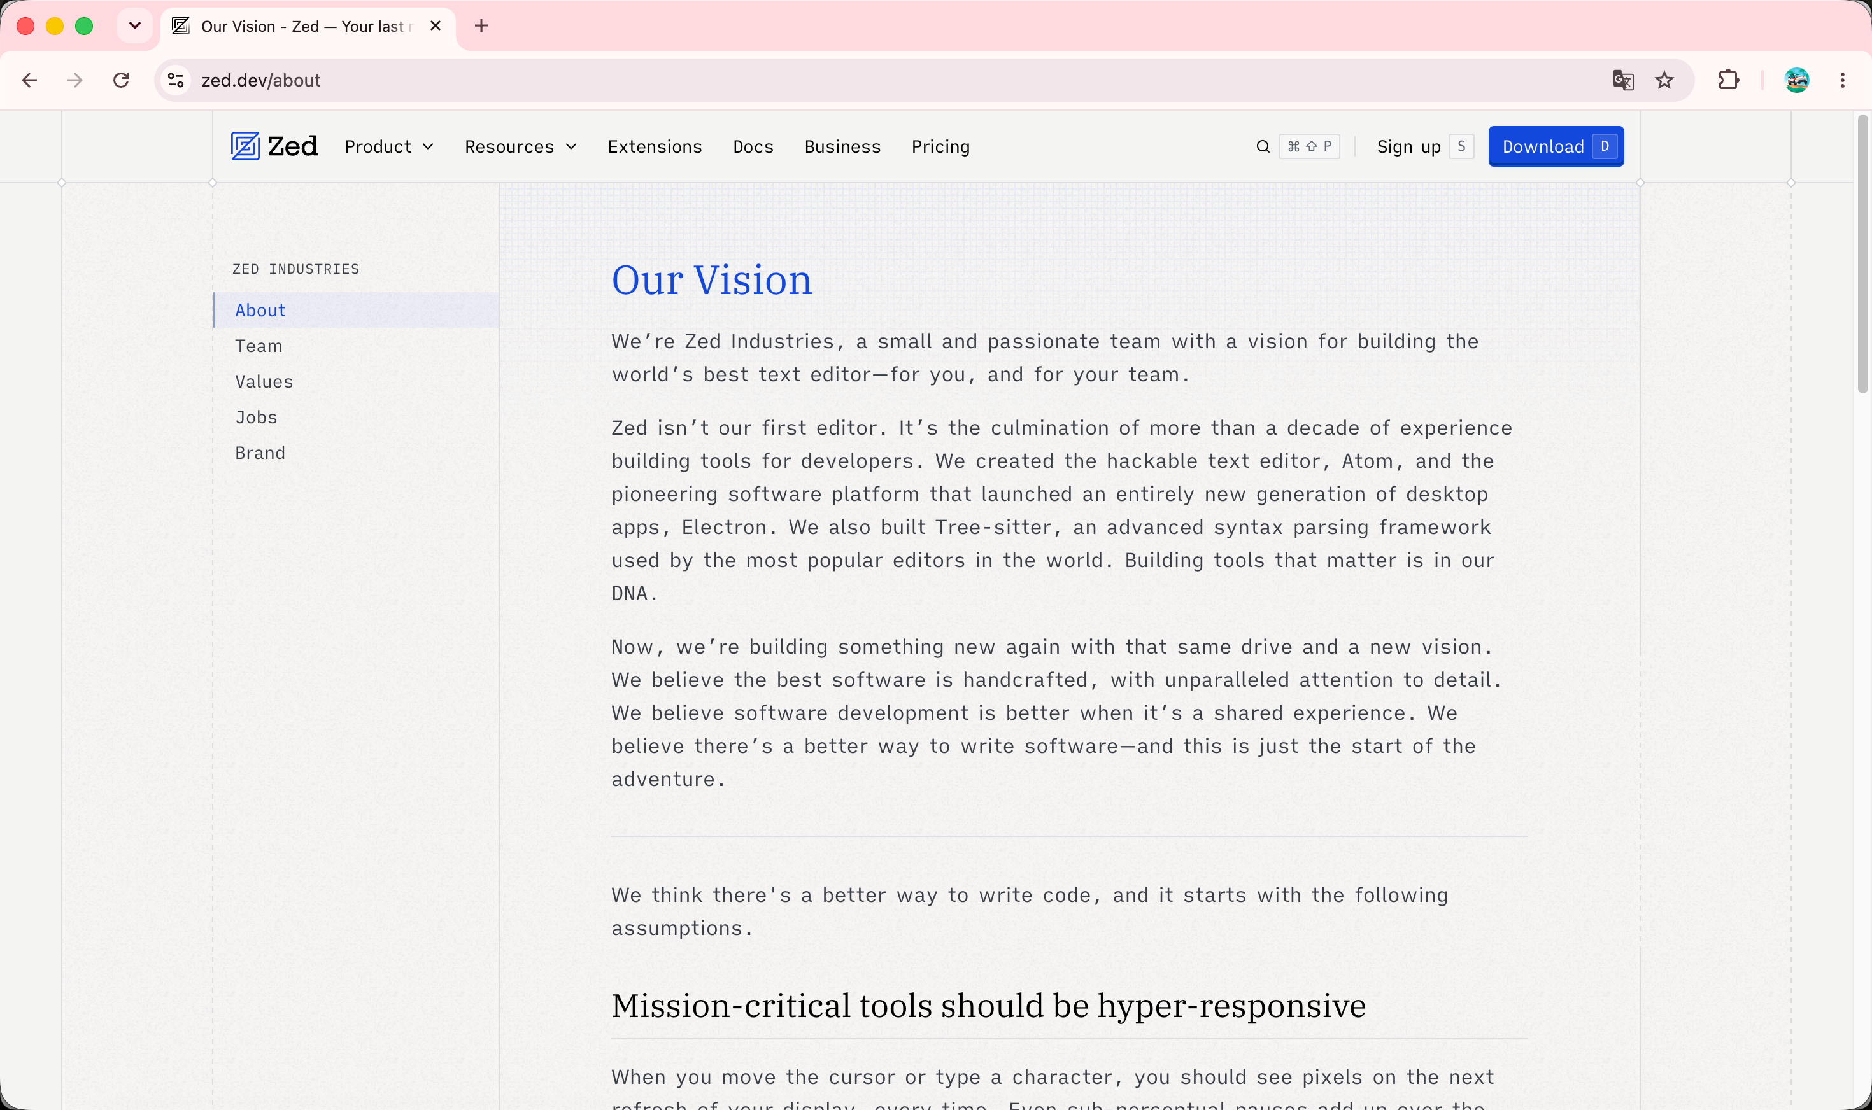Reload the current page
Image resolution: width=1872 pixels, height=1110 pixels.
121,80
